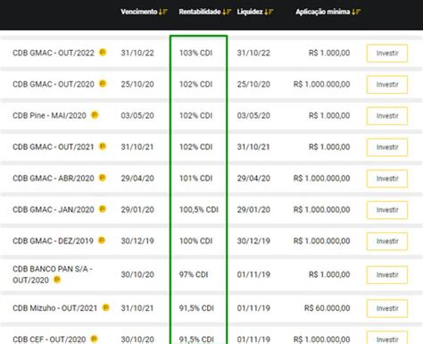Viewport: 423px width, 344px height.
Task: Open info badge next to CDB GMAC - ABR/2020
Action: click(103, 178)
